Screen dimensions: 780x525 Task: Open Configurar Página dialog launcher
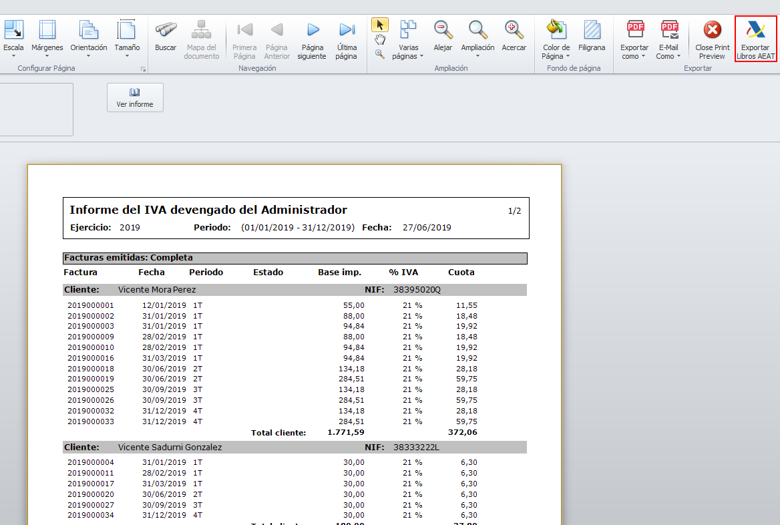point(142,69)
